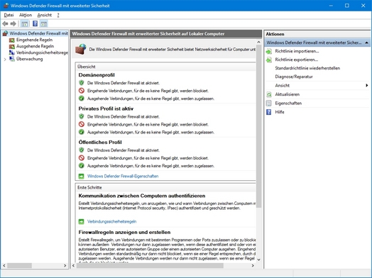Click the Back arrow toolbar icon
372x278 pixels.
click(x=5, y=23)
